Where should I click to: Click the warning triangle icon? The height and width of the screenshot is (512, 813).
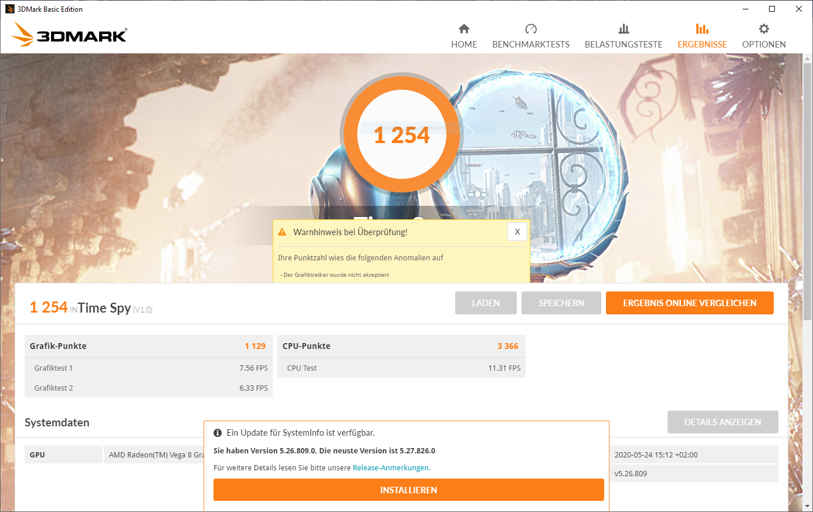click(282, 232)
